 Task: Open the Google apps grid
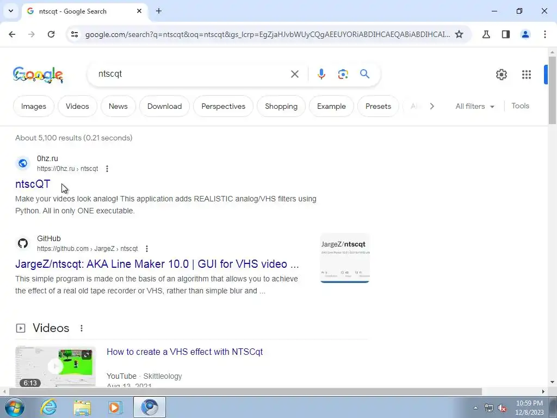[x=526, y=74]
